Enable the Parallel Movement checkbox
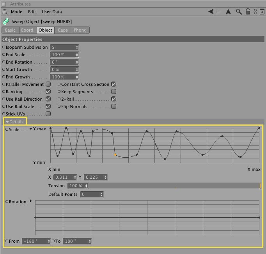 pyautogui.click(x=48, y=84)
